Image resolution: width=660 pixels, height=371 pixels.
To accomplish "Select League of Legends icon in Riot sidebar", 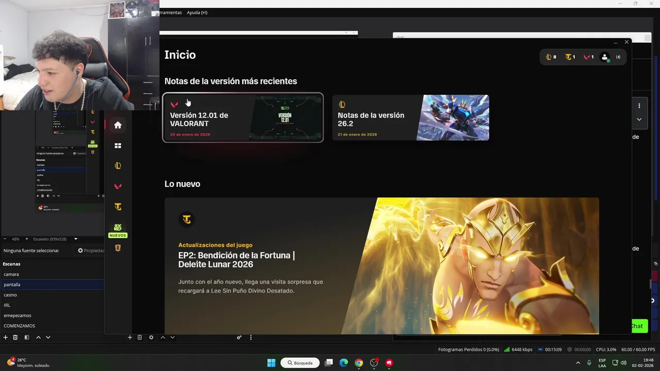I will tap(118, 166).
